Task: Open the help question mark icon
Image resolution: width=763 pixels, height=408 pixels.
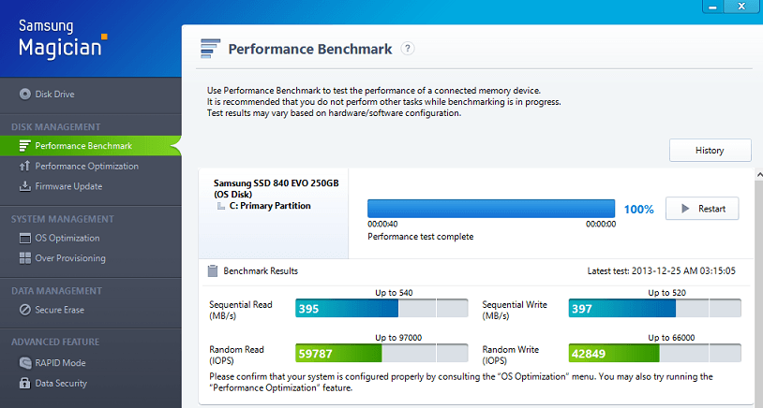Action: [408, 49]
